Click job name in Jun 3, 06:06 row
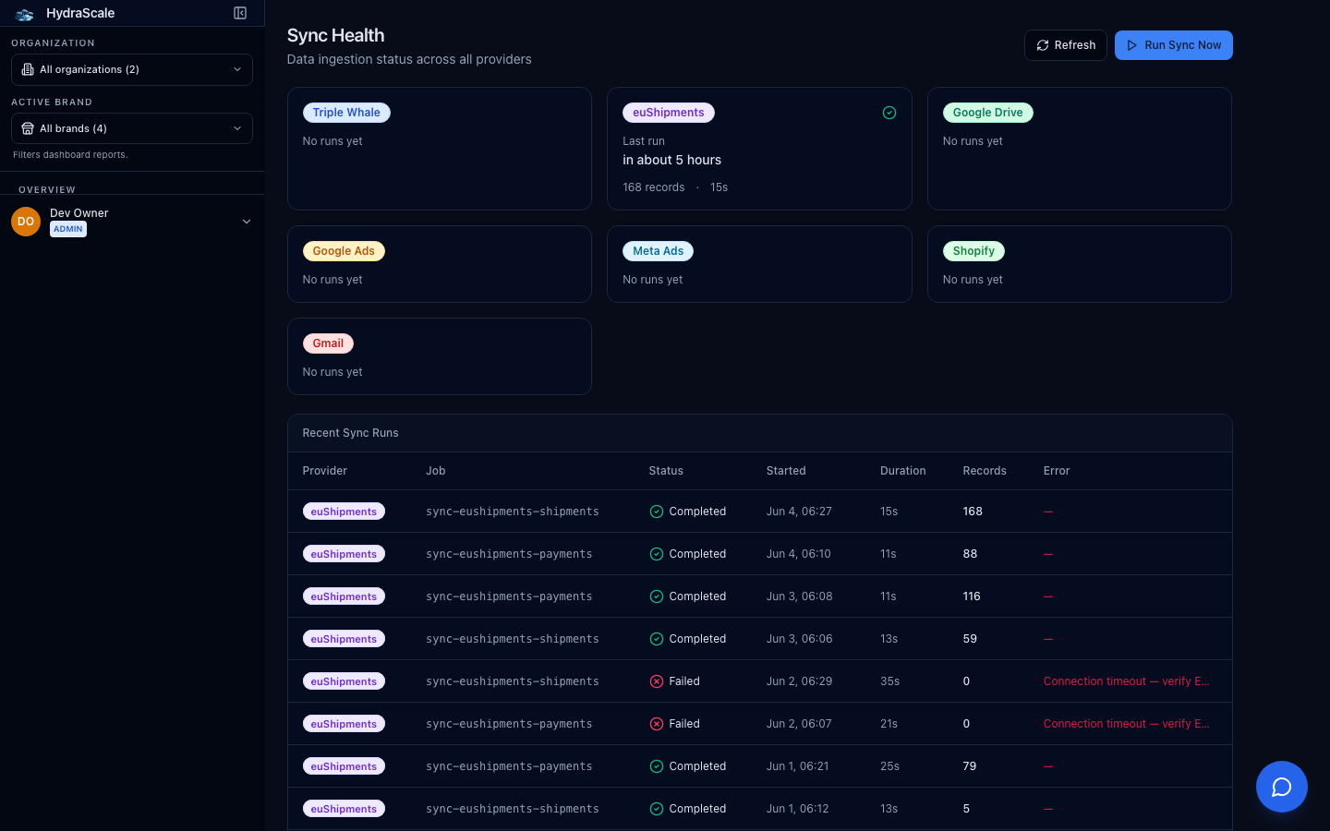The image size is (1330, 831). click(513, 639)
